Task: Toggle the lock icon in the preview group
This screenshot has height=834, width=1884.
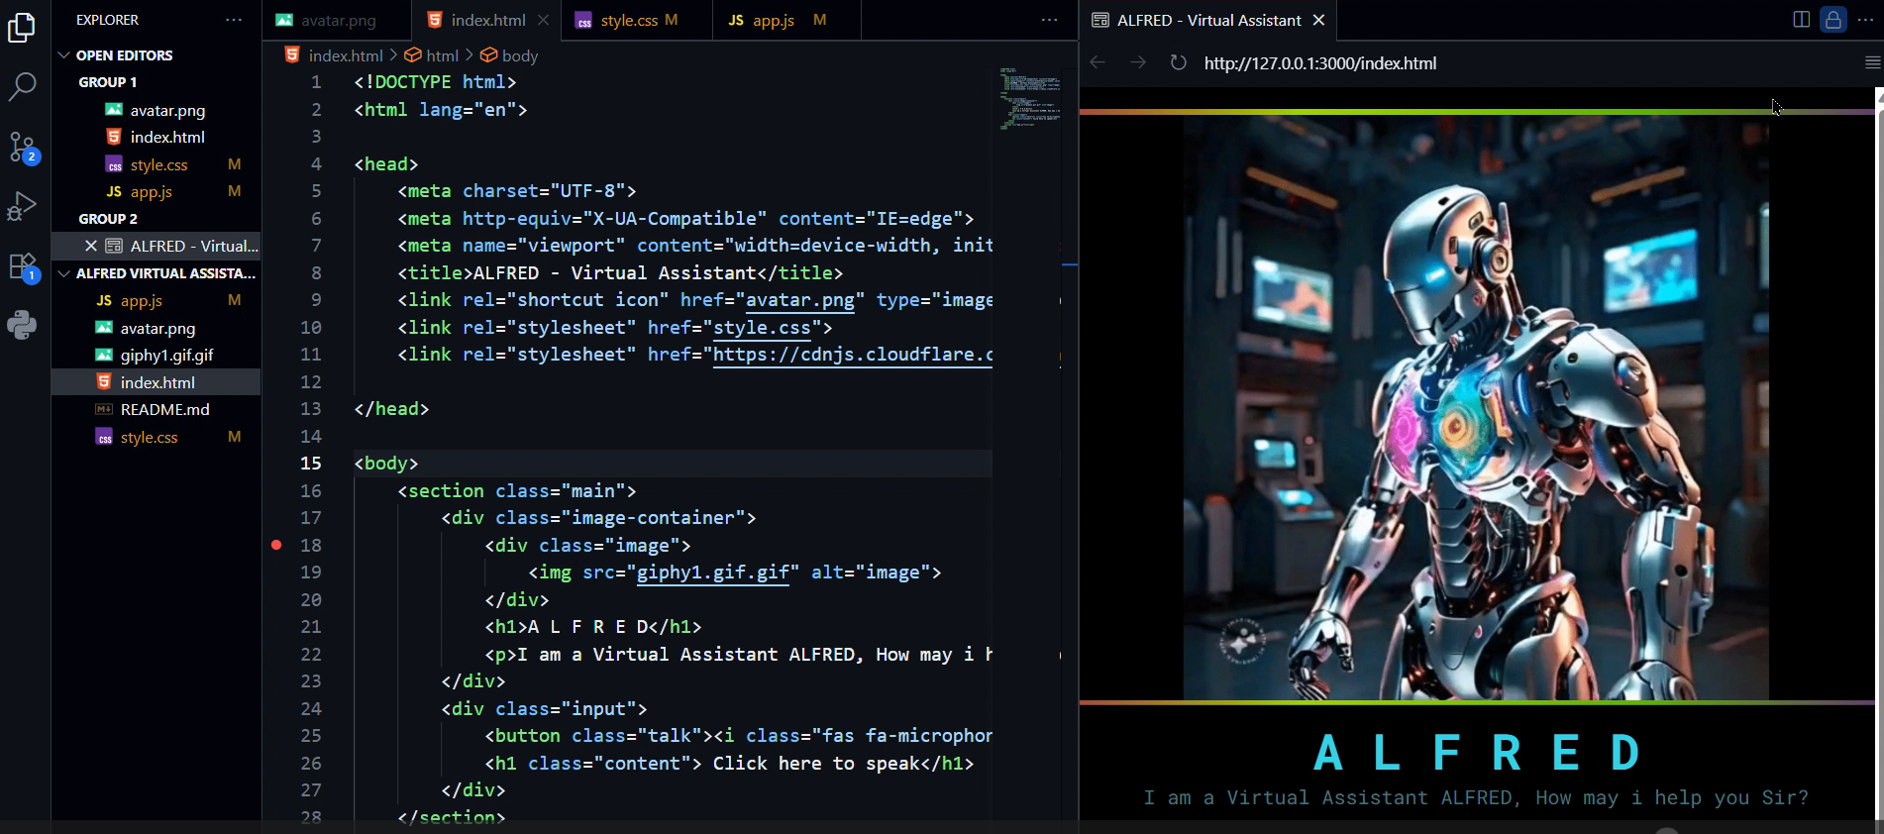Action: [x=1833, y=20]
